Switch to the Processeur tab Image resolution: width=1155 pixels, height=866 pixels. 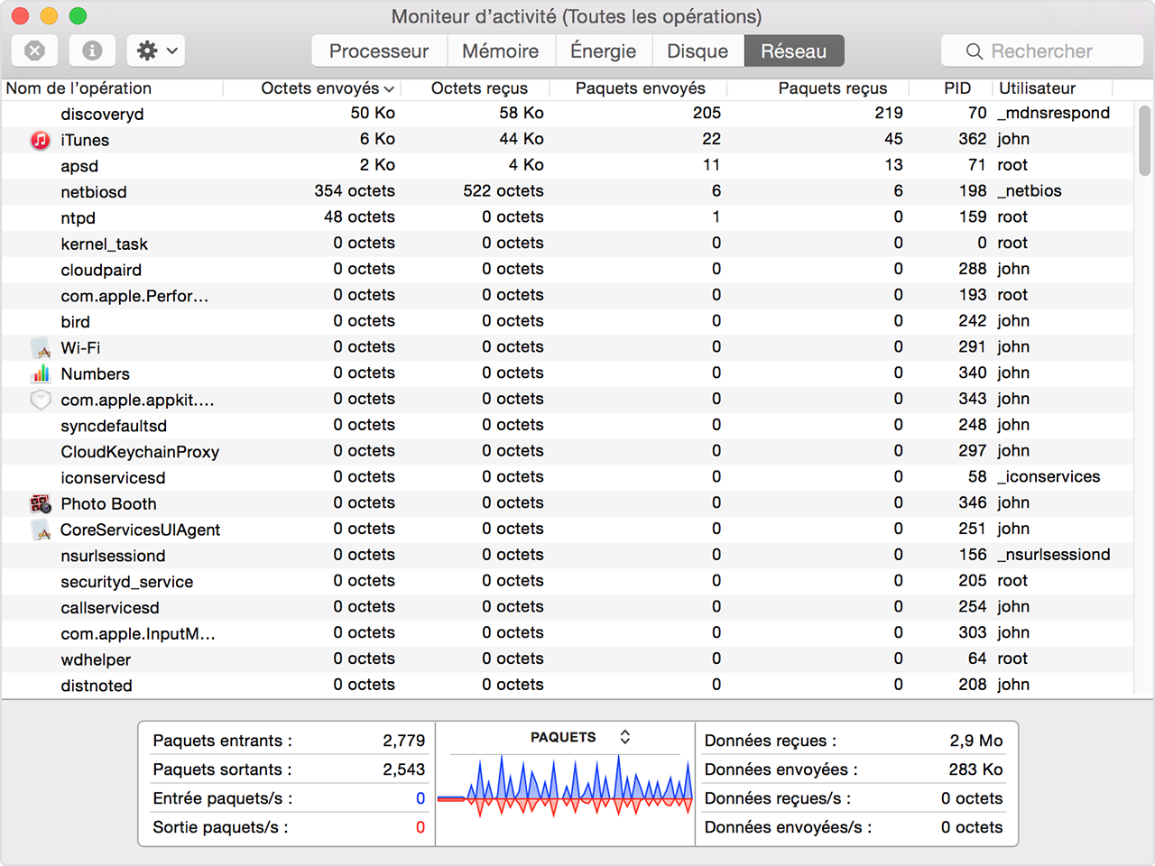tap(379, 51)
